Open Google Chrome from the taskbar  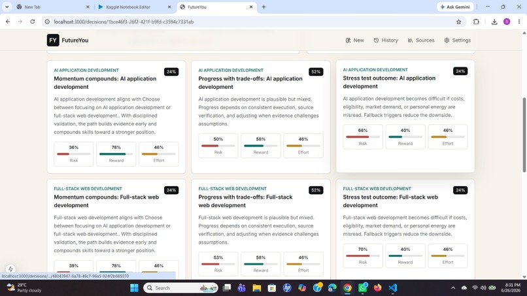[347, 288]
